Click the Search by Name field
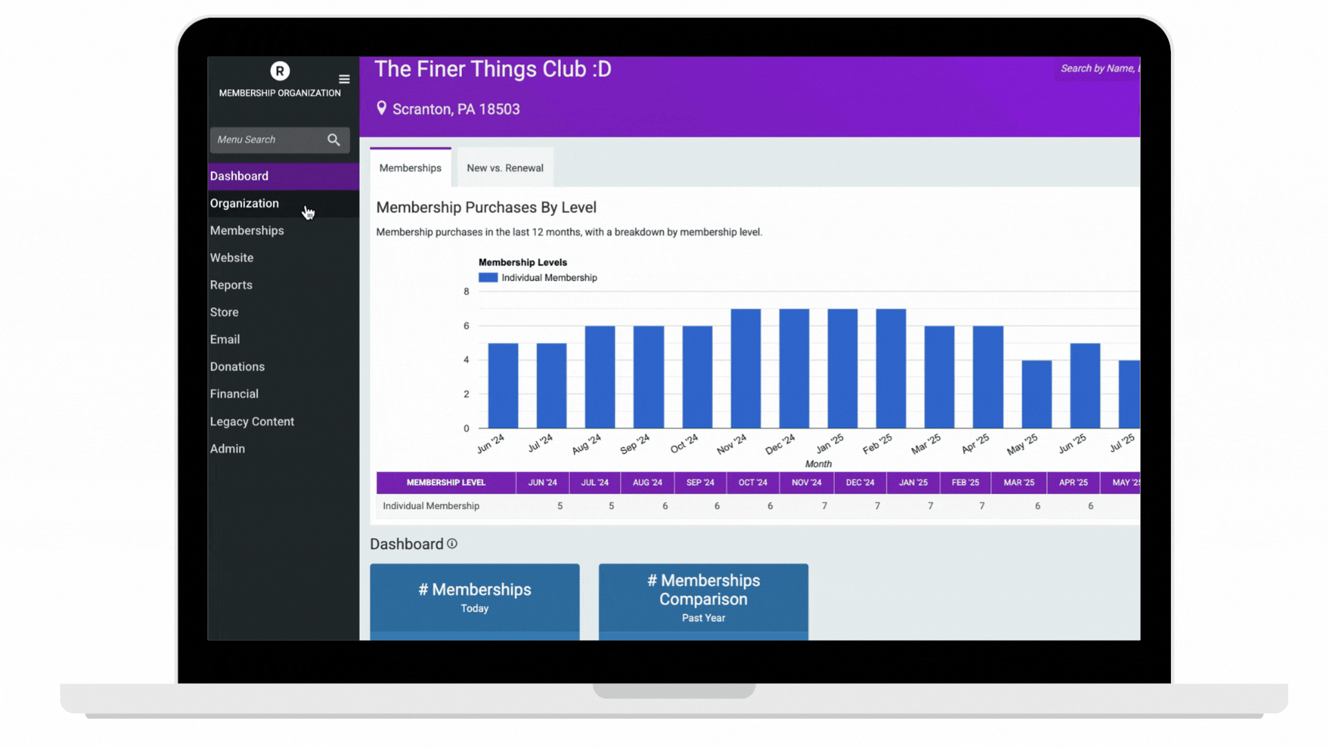This screenshot has width=1328, height=747. click(x=1098, y=68)
